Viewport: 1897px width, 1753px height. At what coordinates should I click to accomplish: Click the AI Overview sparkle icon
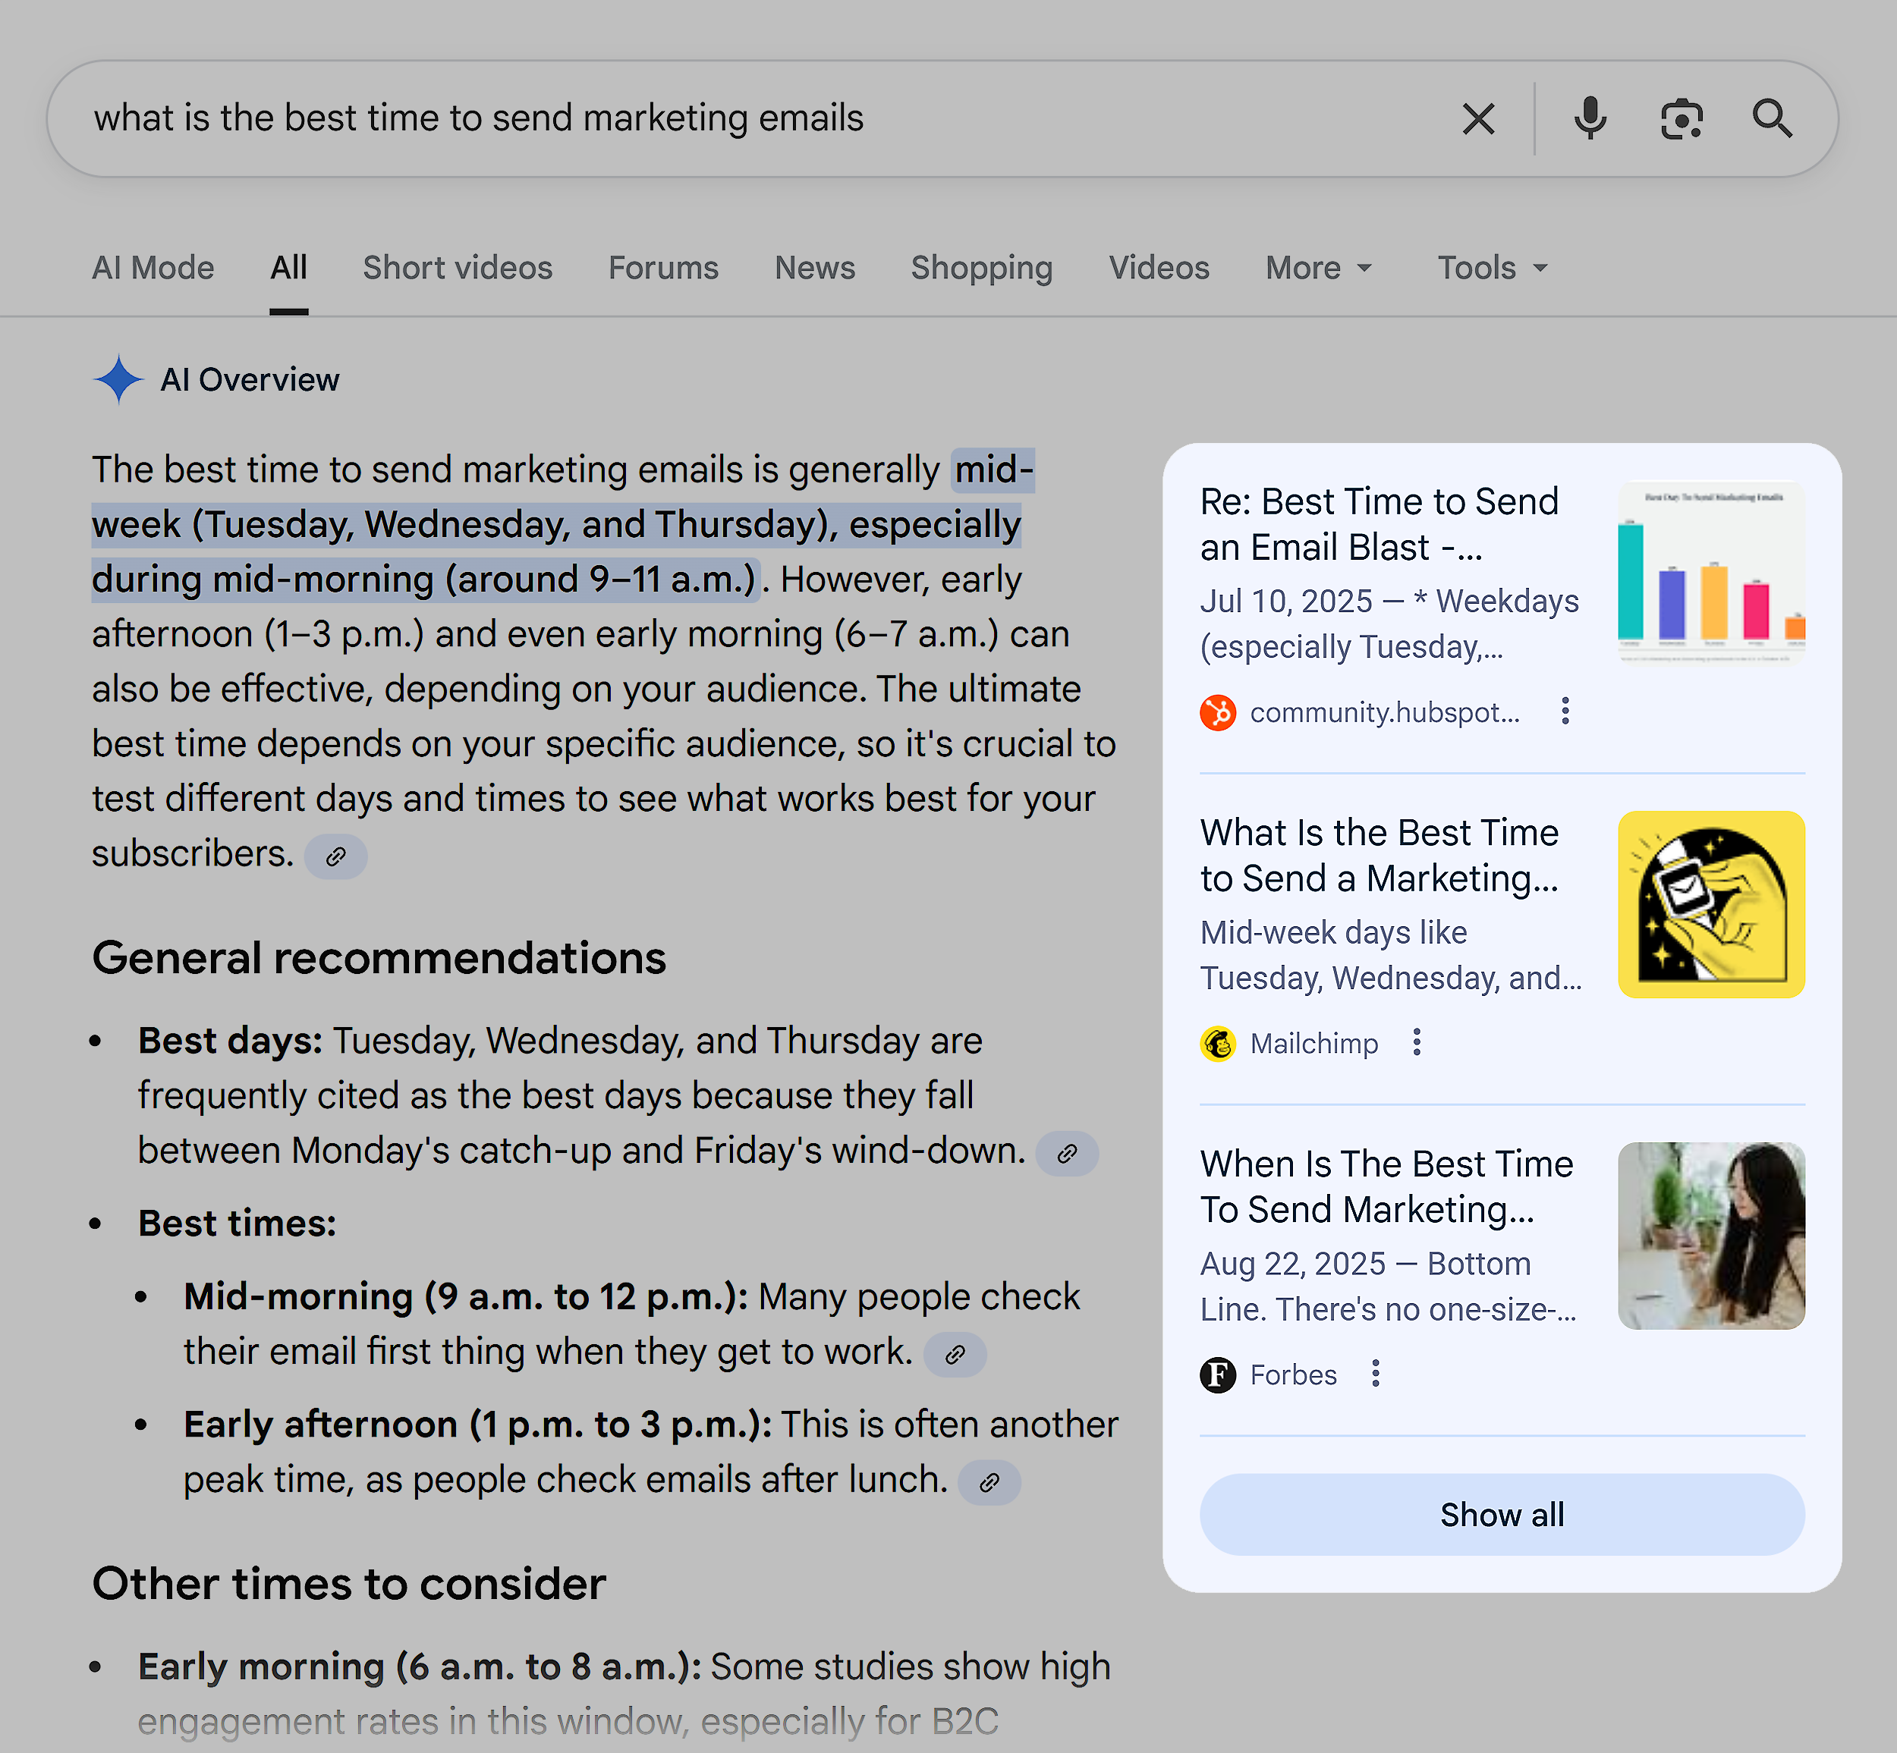(x=118, y=379)
